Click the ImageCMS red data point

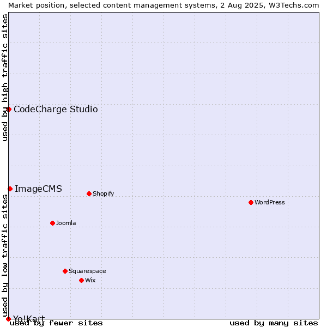point(10,189)
